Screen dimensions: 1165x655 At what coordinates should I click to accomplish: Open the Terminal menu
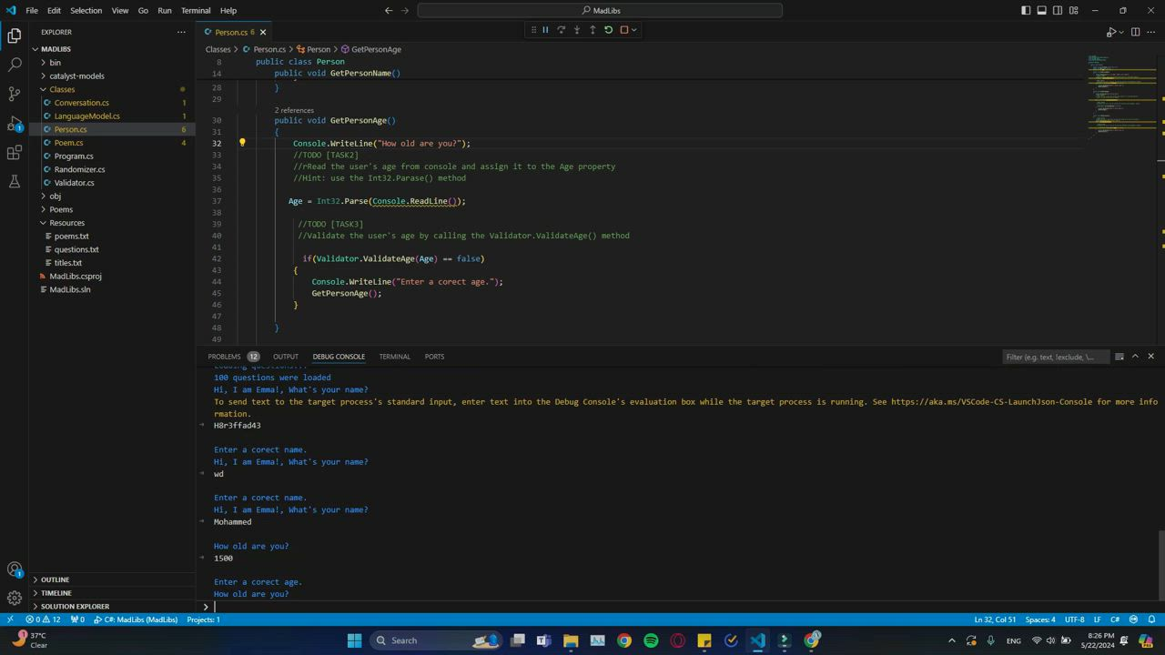tap(196, 11)
